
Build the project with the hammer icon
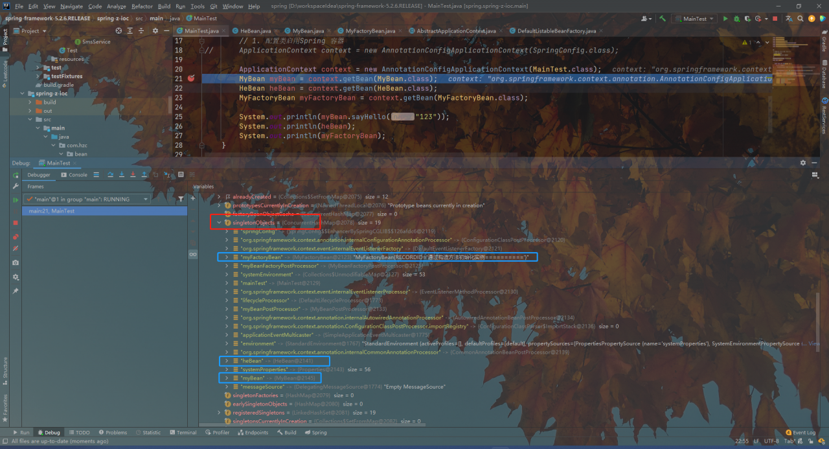[663, 19]
